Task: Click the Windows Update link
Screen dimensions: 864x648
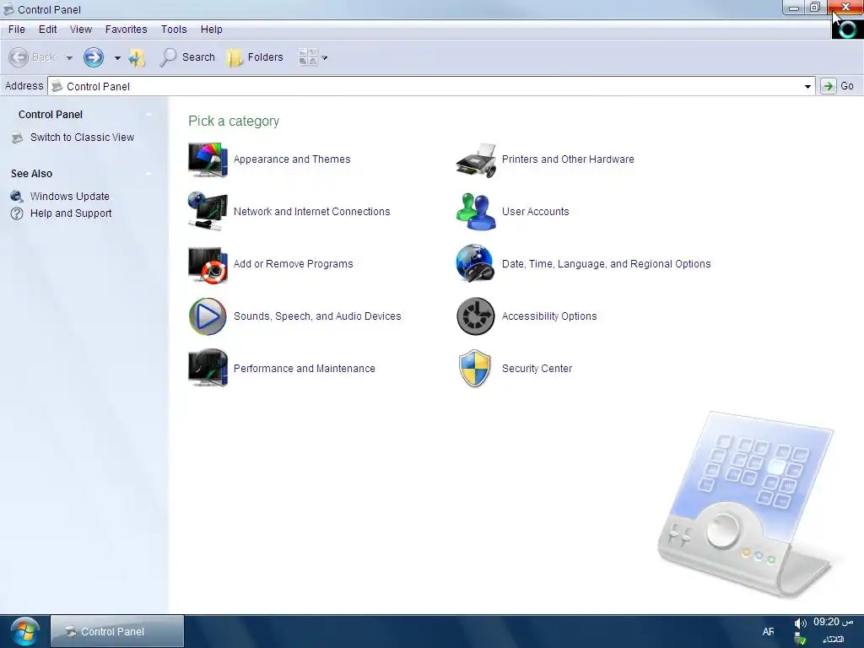Action: click(x=70, y=196)
